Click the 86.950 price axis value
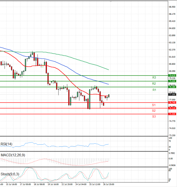177x187 pixels. 172,7
